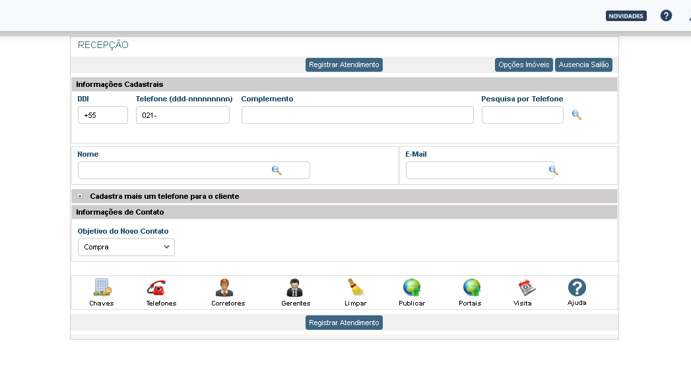Open the Corretores icon
The image size is (691, 368).
point(224,288)
